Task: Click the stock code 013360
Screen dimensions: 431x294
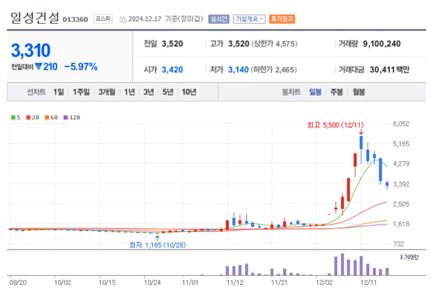Action: (75, 19)
